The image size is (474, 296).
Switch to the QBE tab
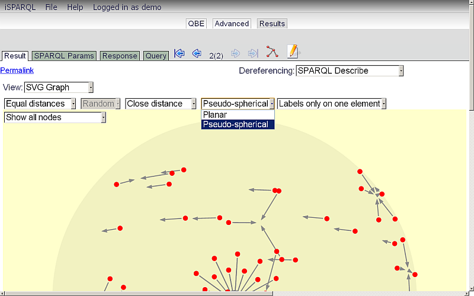(x=196, y=24)
